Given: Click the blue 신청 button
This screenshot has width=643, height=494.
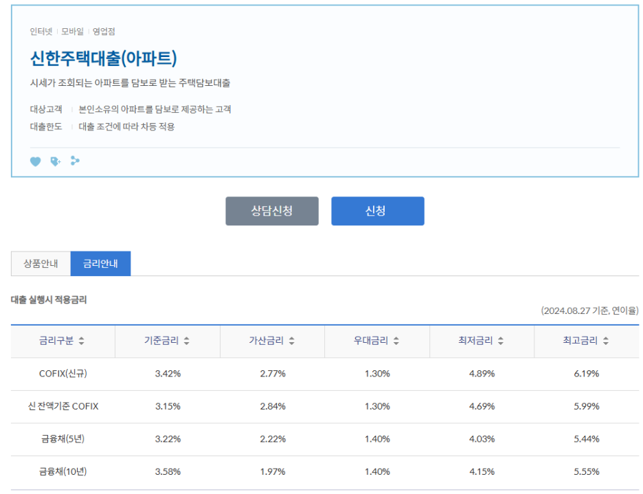Looking at the screenshot, I should (x=378, y=211).
